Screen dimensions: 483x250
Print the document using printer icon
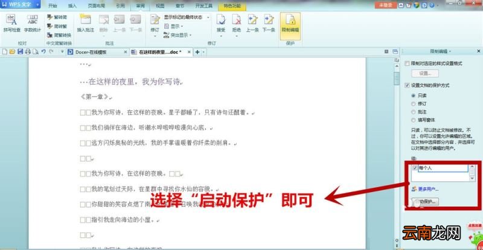[x=28, y=52]
